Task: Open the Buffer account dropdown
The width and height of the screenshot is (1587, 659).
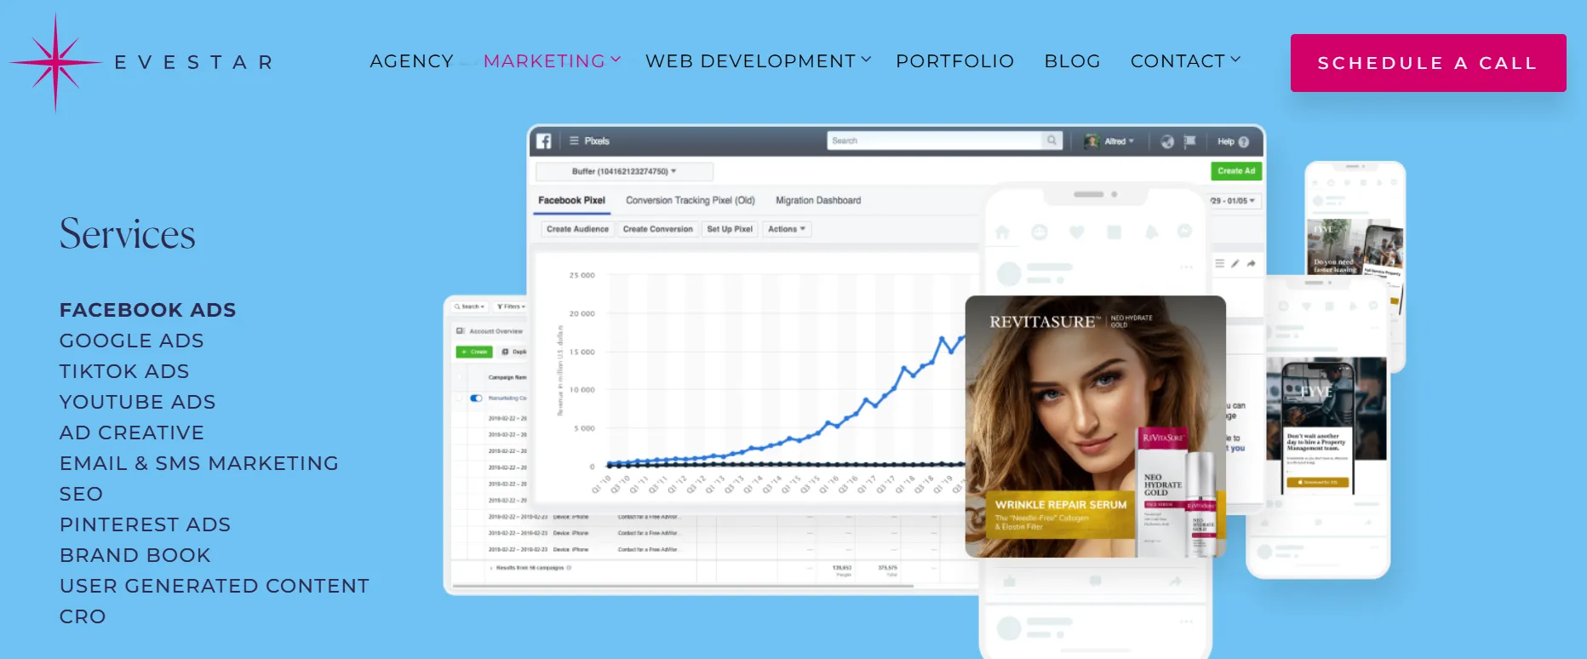Action: pos(624,171)
